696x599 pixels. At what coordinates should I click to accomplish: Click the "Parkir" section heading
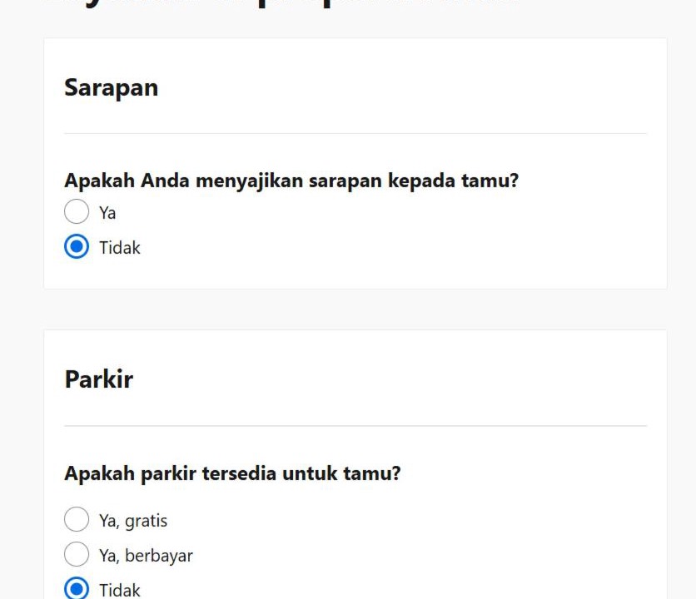[98, 379]
